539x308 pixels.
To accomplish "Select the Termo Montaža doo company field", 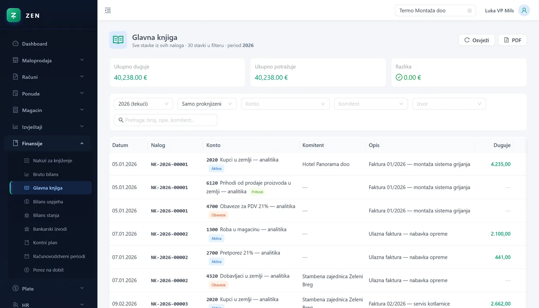I will tap(436, 11).
